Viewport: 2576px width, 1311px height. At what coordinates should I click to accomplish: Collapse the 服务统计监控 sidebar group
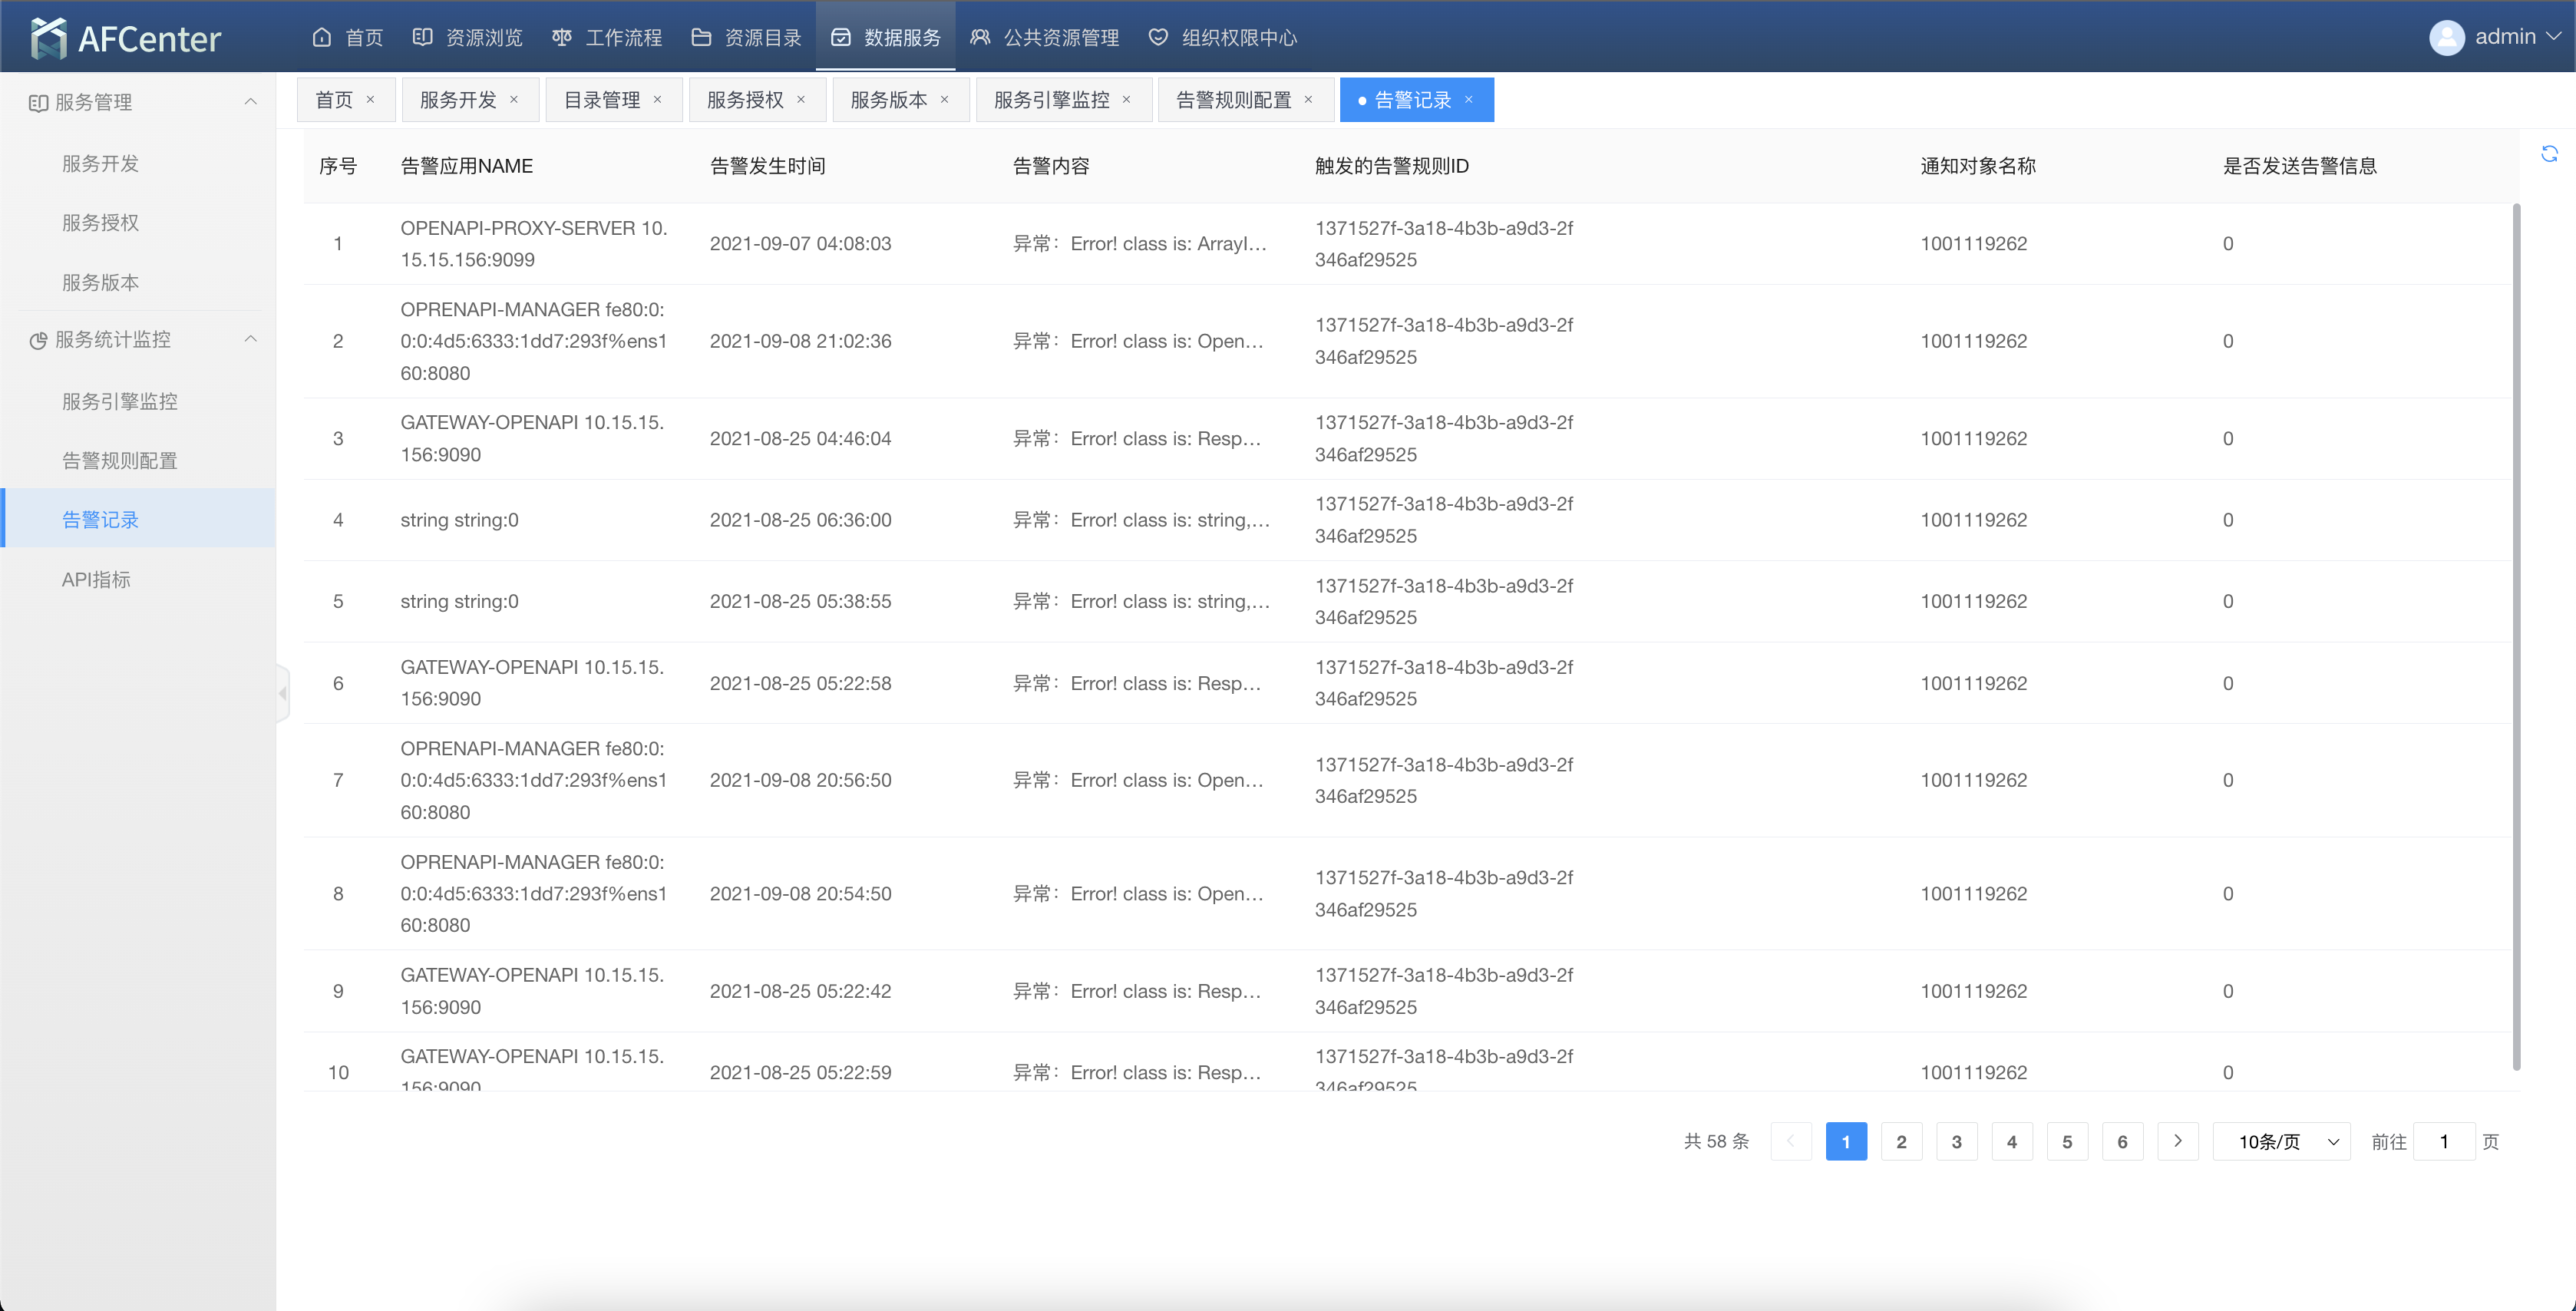[251, 339]
